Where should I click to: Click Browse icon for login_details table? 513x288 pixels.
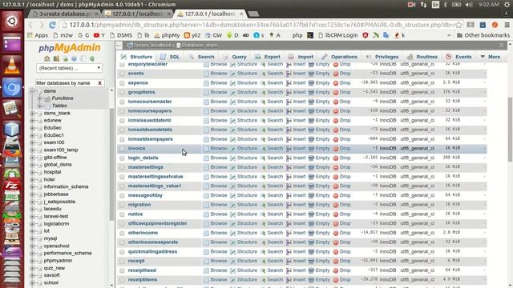(x=206, y=158)
